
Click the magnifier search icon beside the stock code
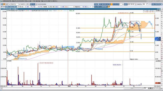point(29,4)
